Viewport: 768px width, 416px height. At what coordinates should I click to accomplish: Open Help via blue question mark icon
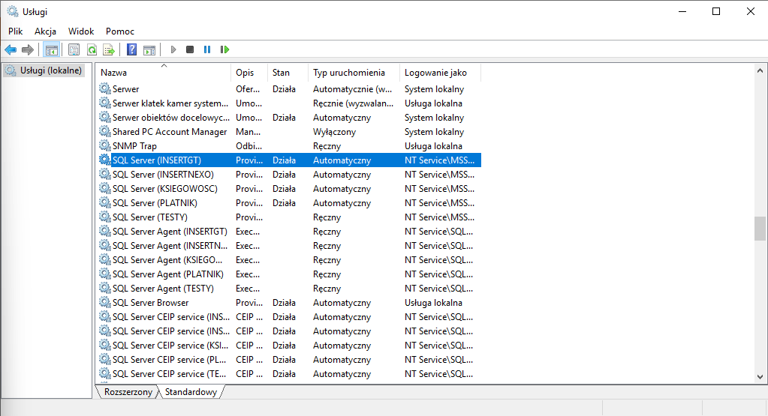131,49
